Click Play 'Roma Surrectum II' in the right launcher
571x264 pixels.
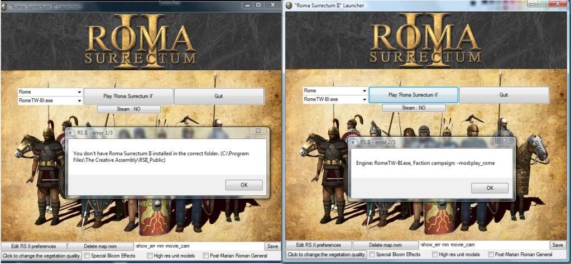click(x=413, y=95)
